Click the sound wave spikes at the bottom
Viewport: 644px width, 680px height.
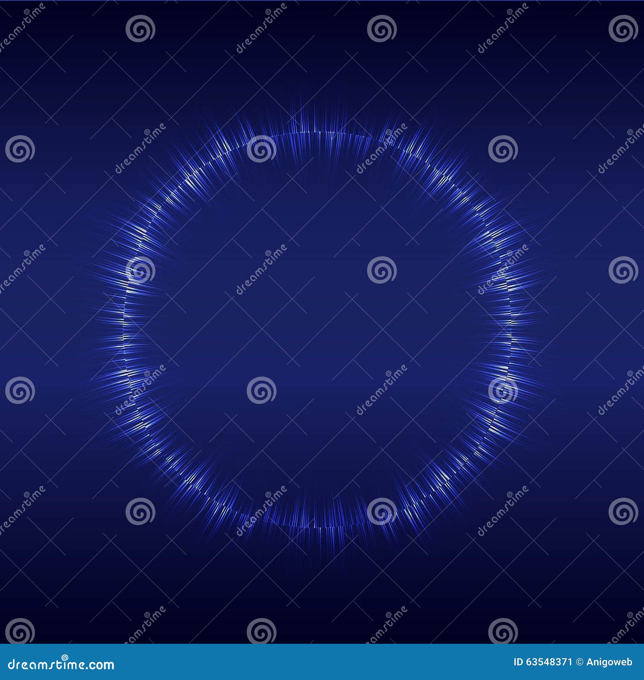pyautogui.click(x=318, y=523)
